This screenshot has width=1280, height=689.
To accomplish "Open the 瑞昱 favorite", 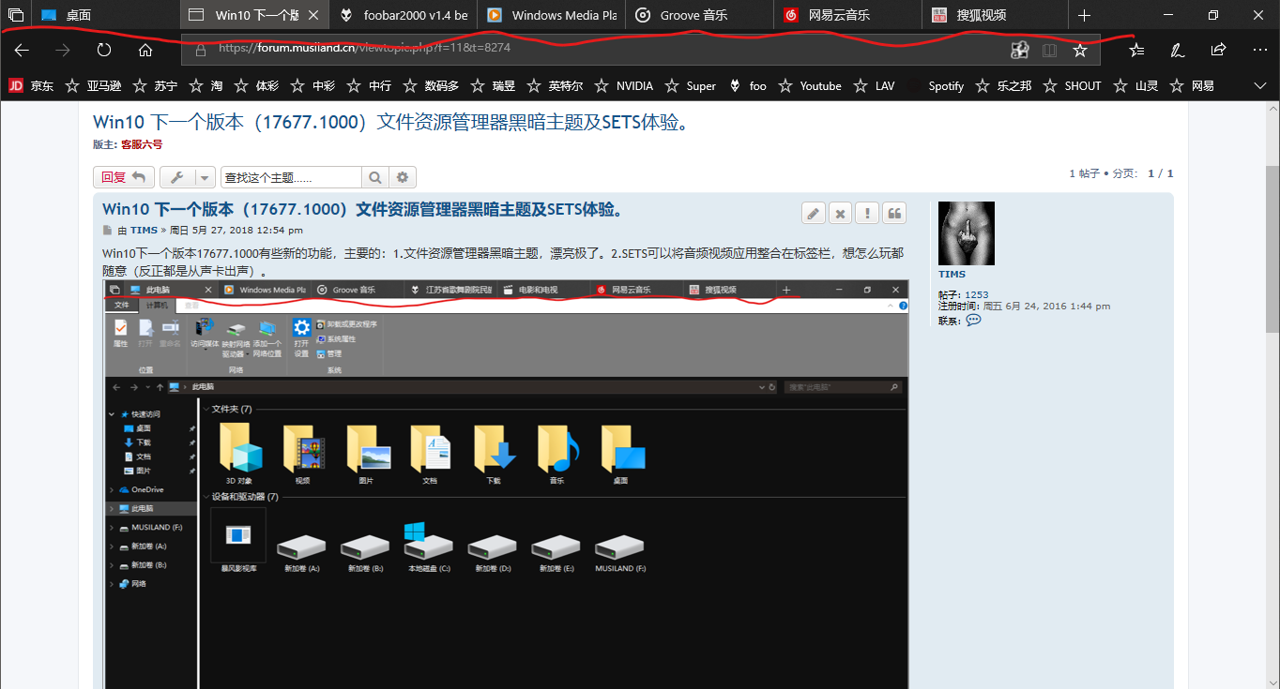I will pyautogui.click(x=493, y=85).
